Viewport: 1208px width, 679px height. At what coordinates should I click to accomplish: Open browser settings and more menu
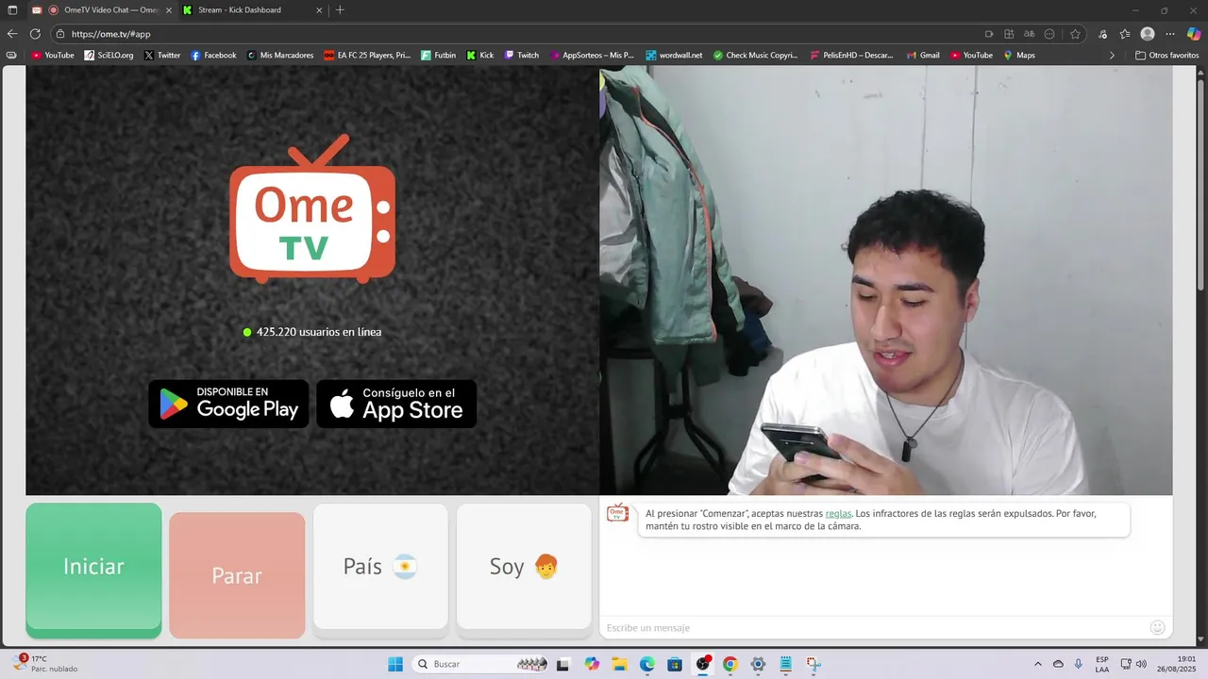[1170, 34]
